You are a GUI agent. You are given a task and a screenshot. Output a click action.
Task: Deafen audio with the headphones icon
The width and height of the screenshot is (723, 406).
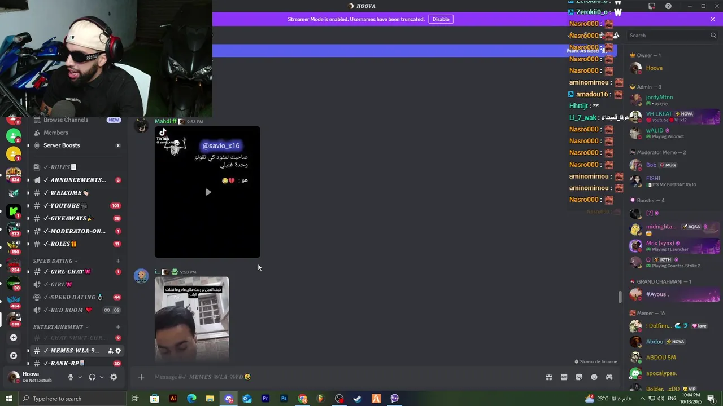[x=92, y=377]
